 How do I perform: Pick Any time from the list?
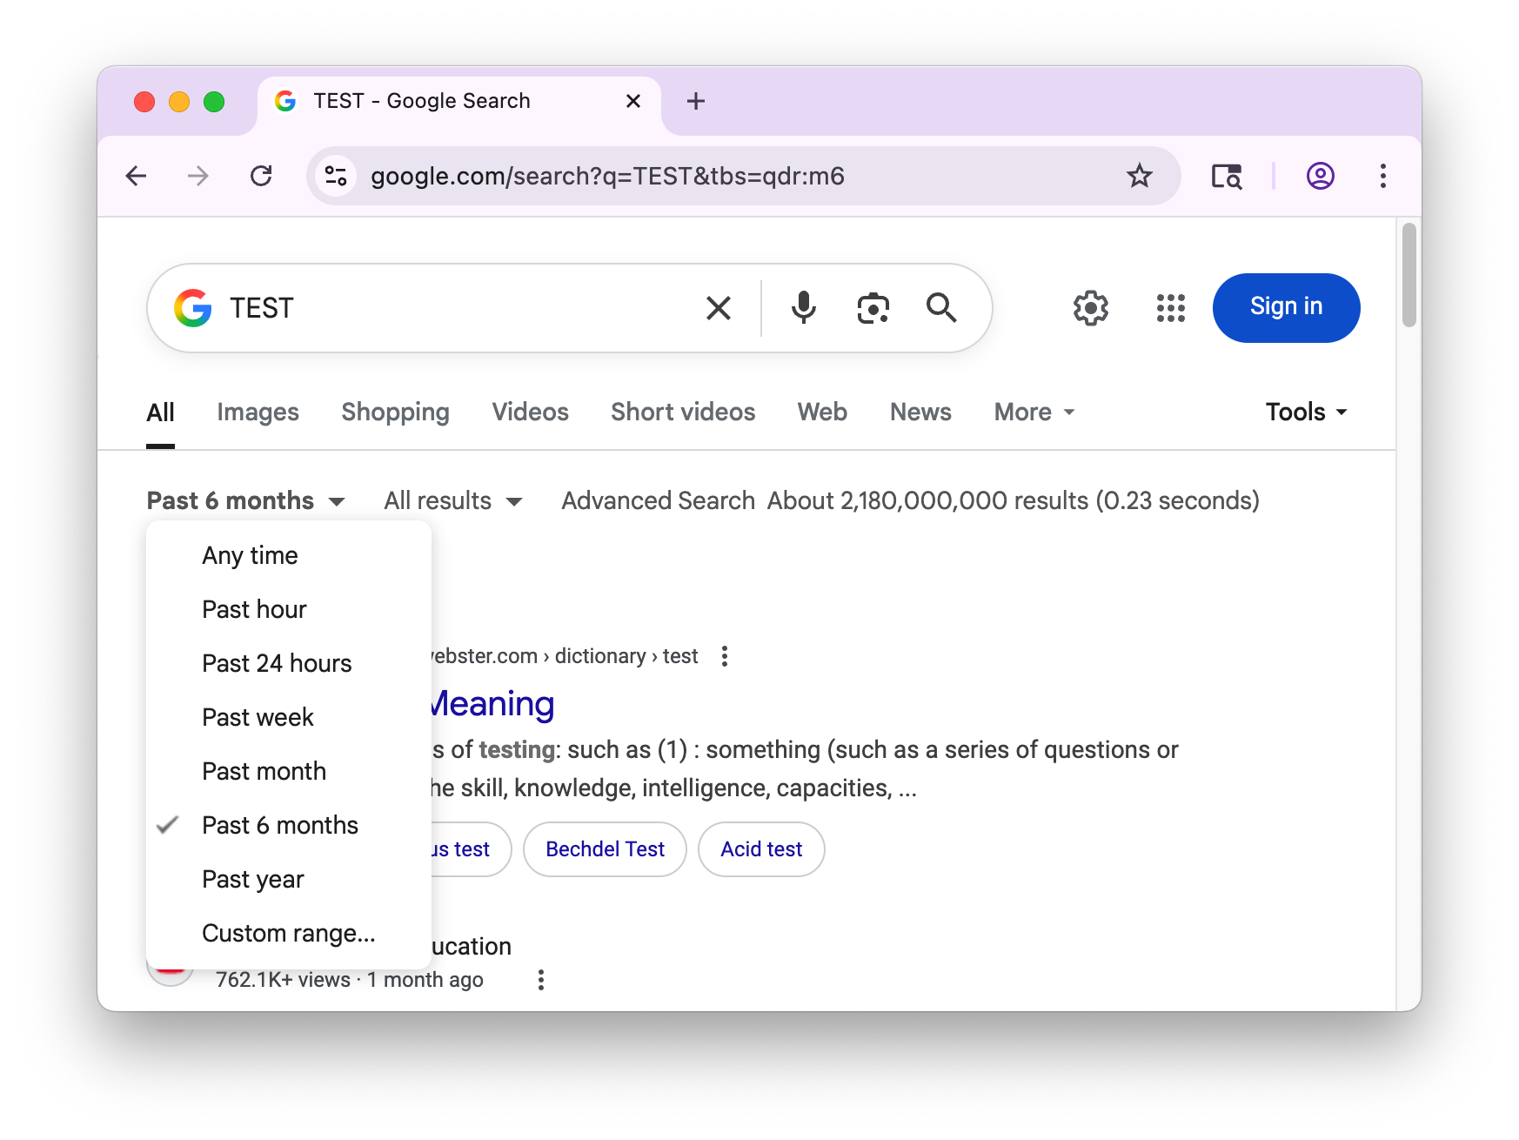coord(250,555)
